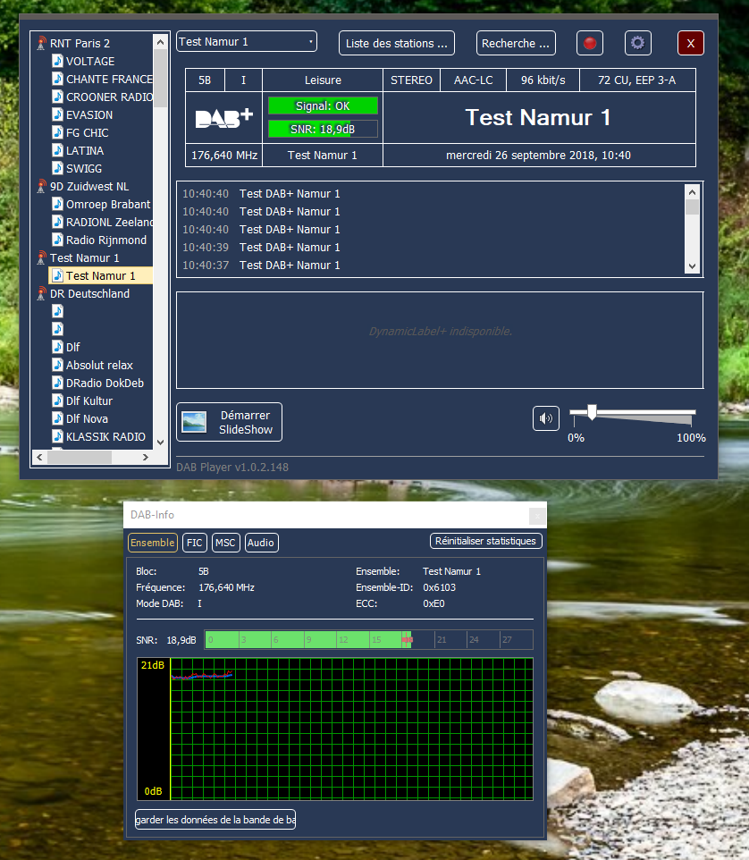Switch to the FIC tab in DAB-Info
The image size is (749, 860).
195,543
